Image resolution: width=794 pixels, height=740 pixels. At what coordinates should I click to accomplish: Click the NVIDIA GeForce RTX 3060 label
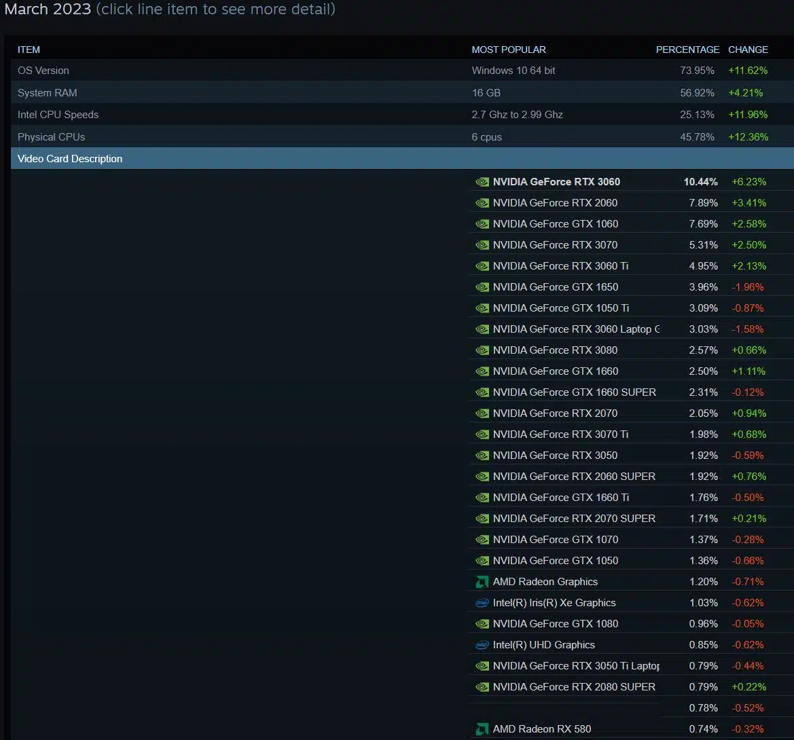[556, 182]
